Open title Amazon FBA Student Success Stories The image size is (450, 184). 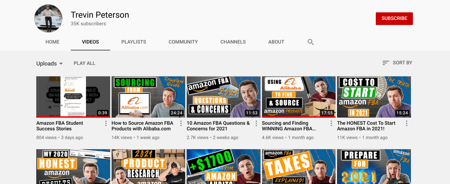pos(60,126)
